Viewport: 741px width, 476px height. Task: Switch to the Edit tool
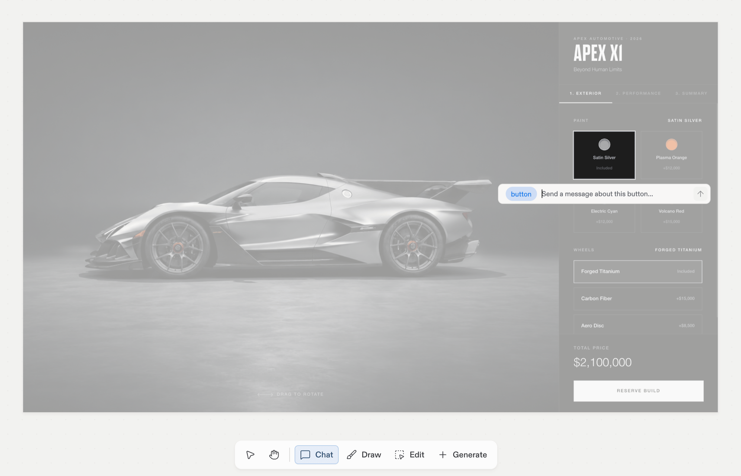click(410, 455)
